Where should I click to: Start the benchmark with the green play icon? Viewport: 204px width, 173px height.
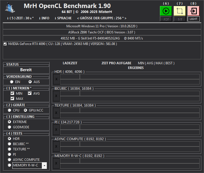(x=166, y=11)
